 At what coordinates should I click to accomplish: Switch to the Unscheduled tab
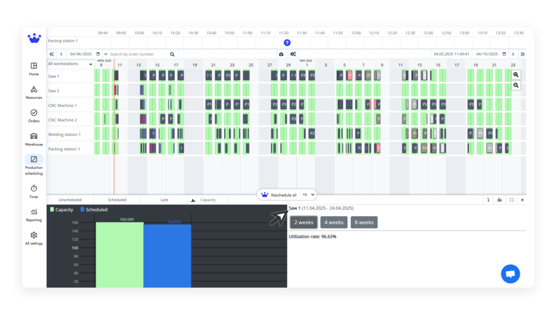tap(70, 200)
